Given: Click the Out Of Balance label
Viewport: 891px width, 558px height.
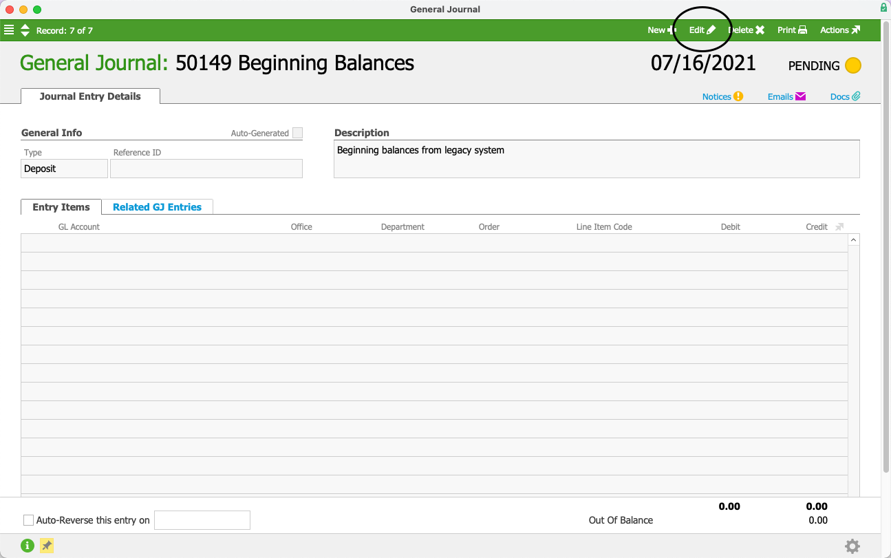Looking at the screenshot, I should (x=621, y=520).
